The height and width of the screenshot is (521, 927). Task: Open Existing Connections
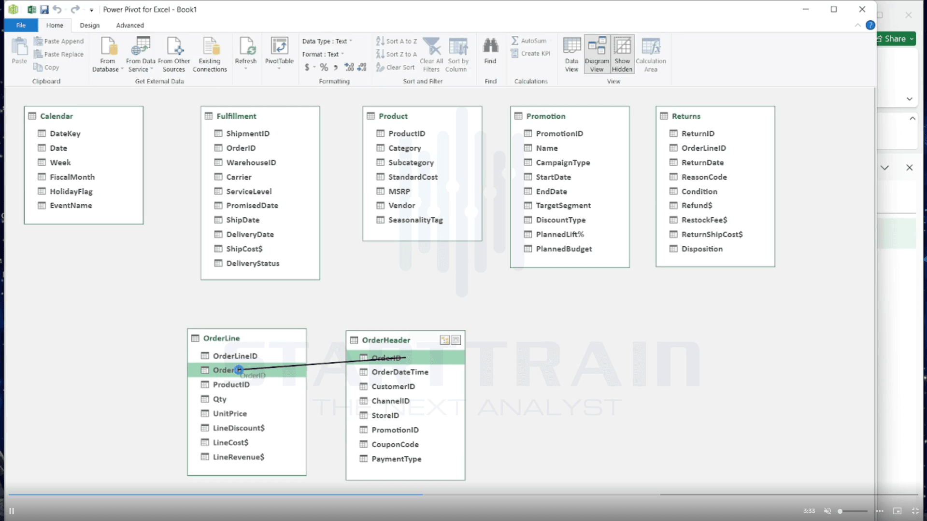[210, 55]
